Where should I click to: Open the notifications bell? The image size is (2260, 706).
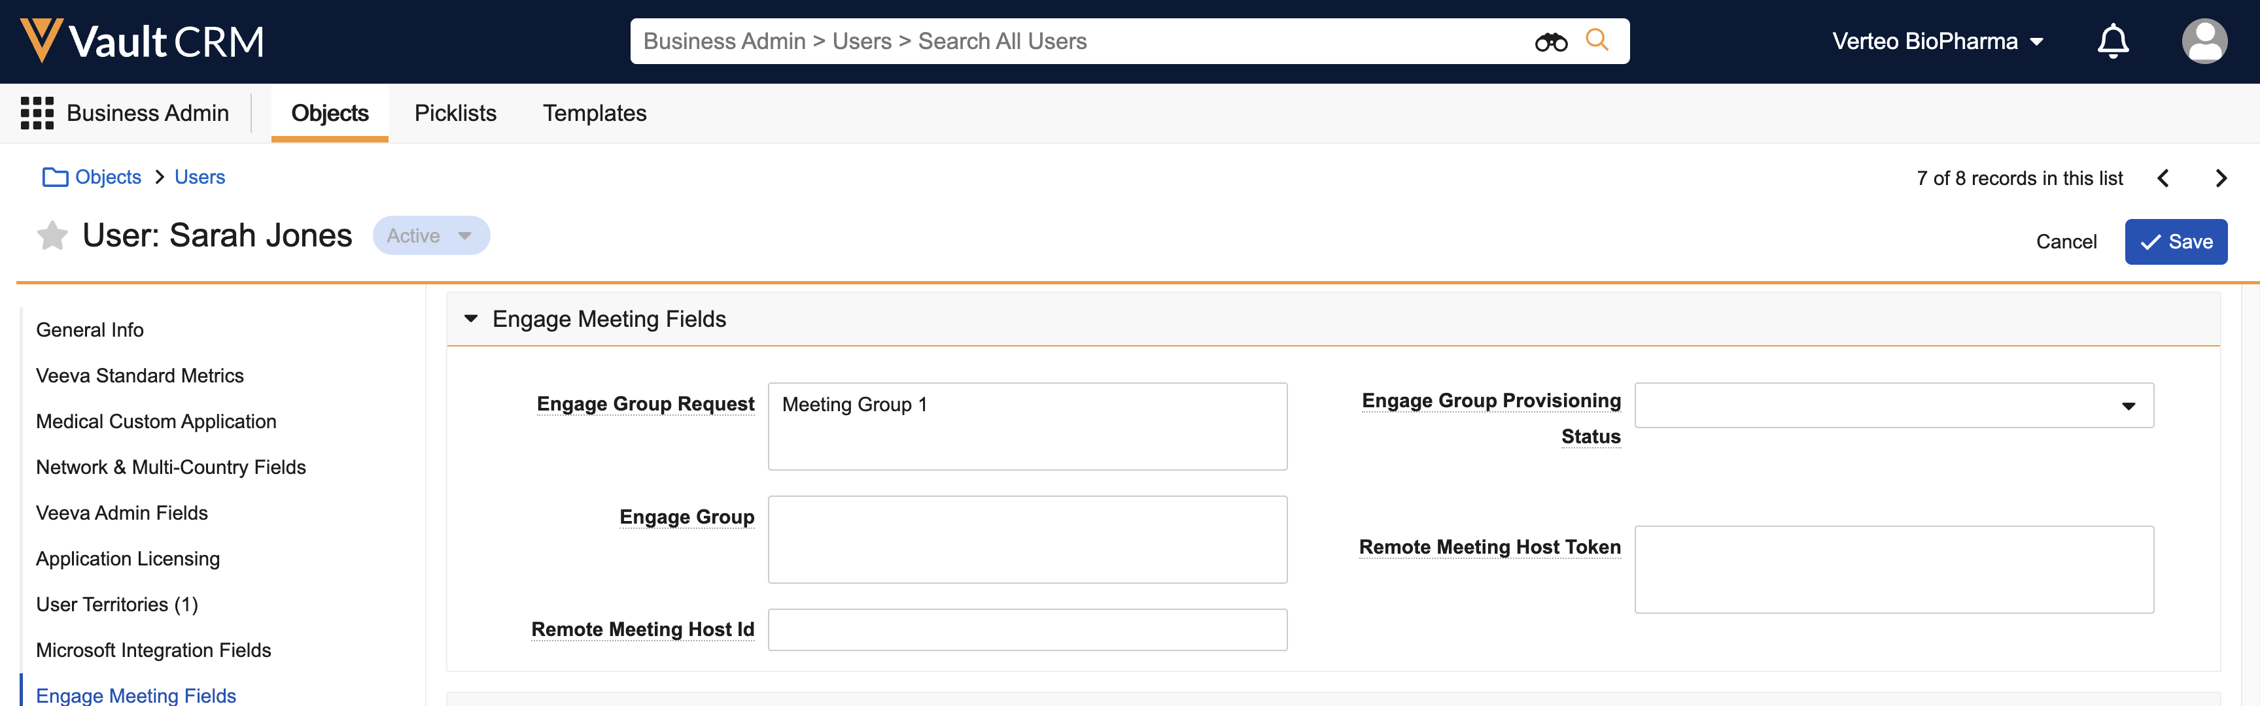coord(2113,41)
